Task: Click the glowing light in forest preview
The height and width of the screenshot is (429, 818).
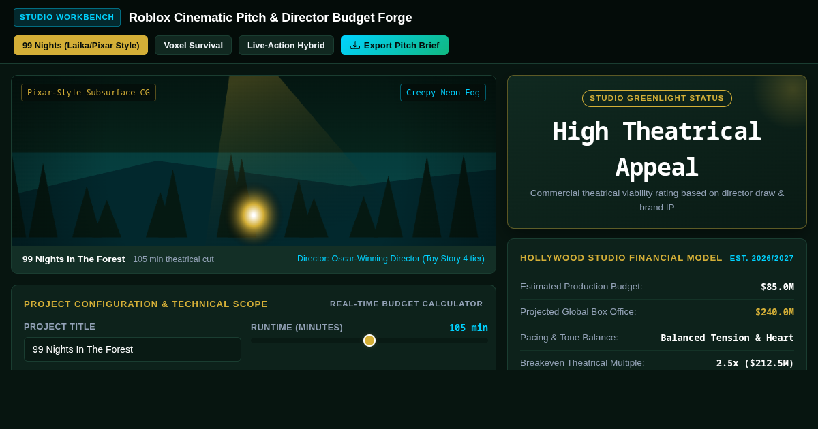Action: tap(254, 215)
